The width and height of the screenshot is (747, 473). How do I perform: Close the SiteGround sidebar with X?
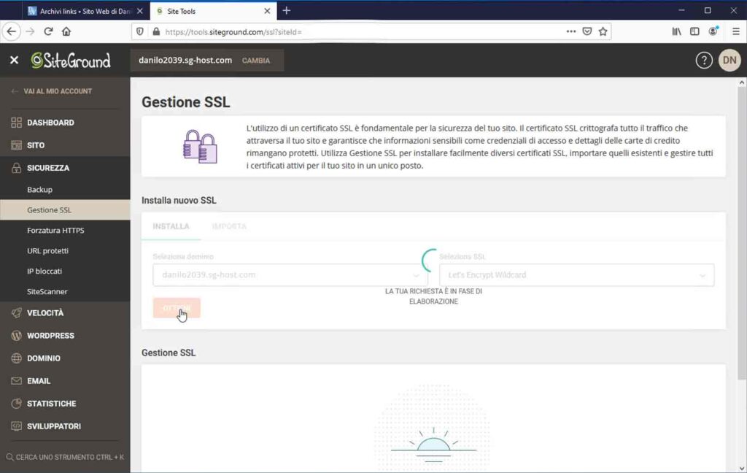click(x=15, y=60)
